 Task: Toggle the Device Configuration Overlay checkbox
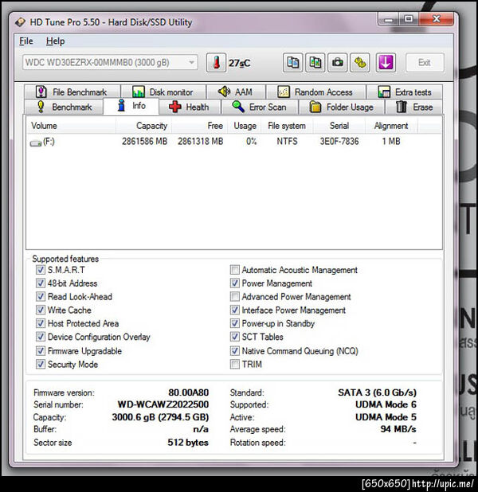(40, 337)
